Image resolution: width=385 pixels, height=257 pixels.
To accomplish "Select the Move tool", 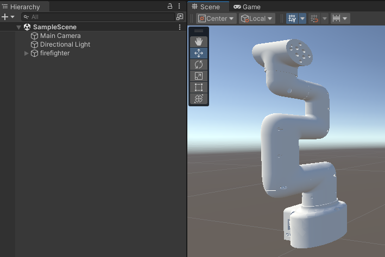I will tap(199, 53).
